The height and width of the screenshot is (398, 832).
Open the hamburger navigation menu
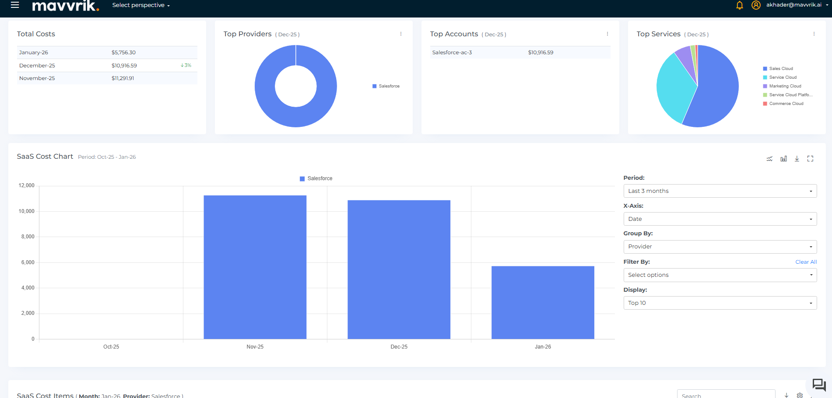click(x=15, y=5)
